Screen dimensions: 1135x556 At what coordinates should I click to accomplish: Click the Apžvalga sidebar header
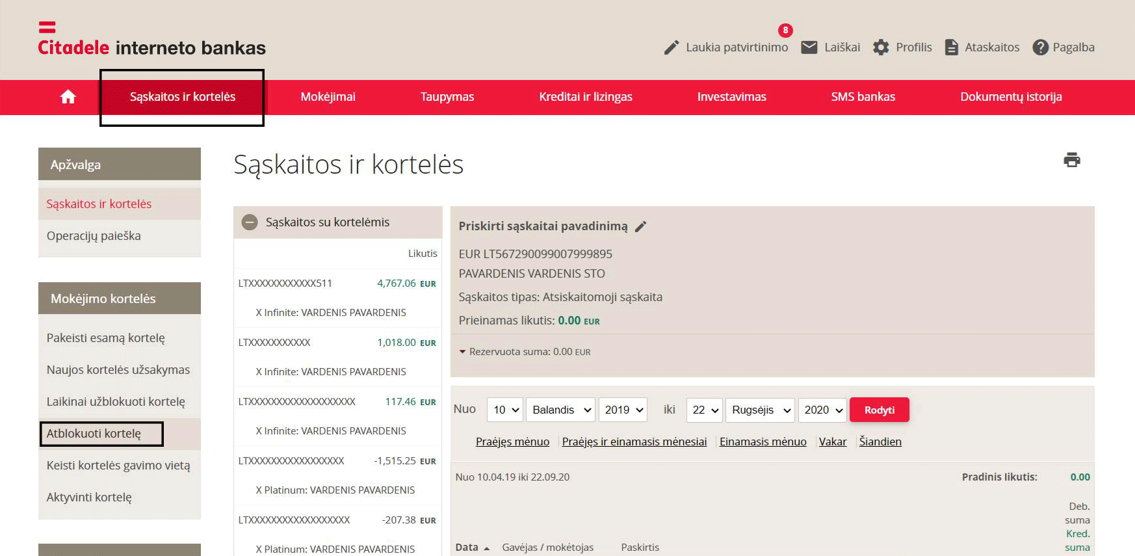(120, 165)
